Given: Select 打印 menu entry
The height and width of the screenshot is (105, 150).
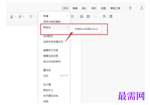Looking at the screenshot, I should [x=54, y=76].
